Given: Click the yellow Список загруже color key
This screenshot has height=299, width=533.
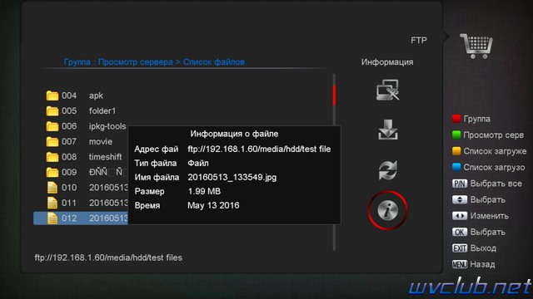Looking at the screenshot, I should click(456, 151).
